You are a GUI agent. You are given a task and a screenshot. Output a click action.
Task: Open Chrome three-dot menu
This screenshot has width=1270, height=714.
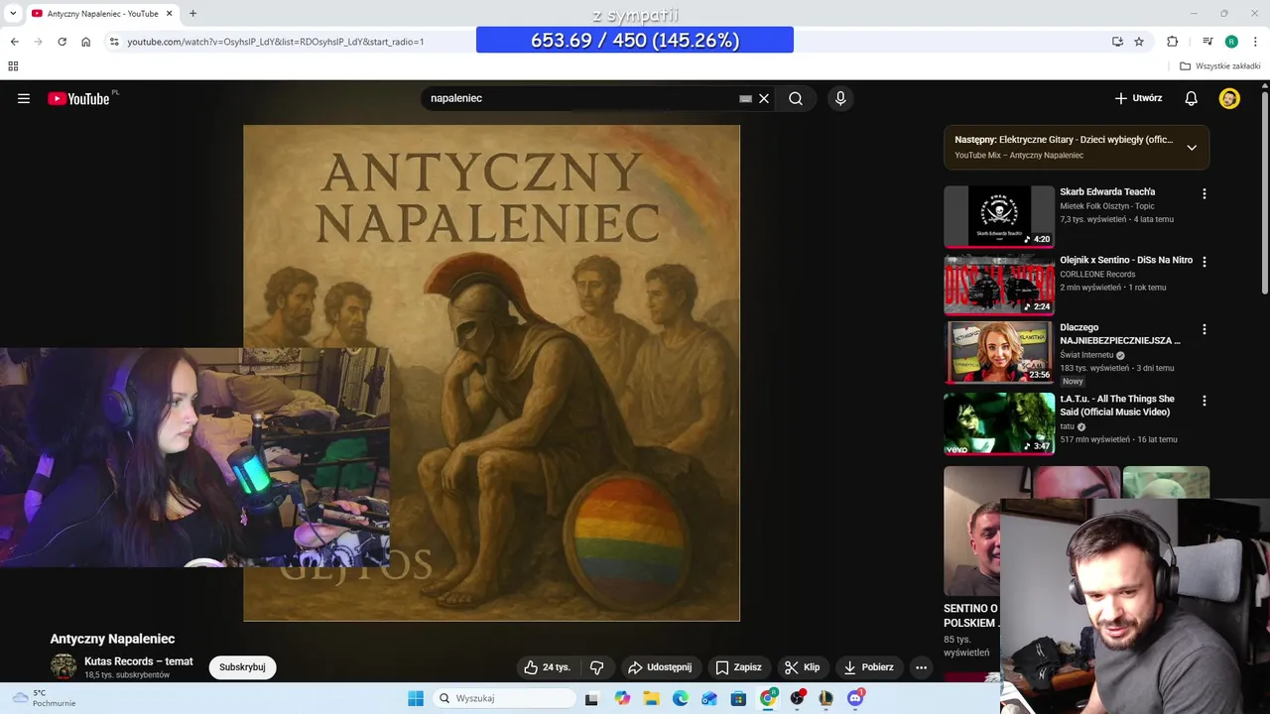tap(1255, 42)
